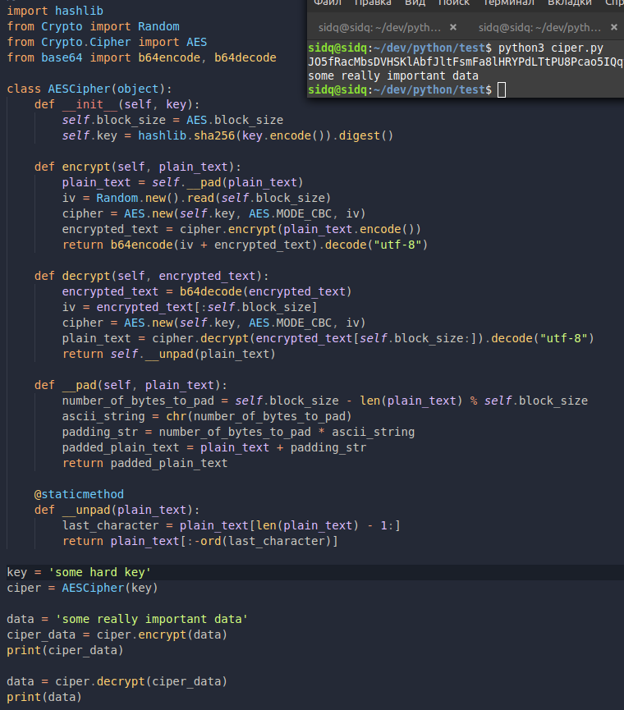624x710 pixels.
Task: Click the 'ciper = AESCipher(key)' line
Action: coord(82,588)
